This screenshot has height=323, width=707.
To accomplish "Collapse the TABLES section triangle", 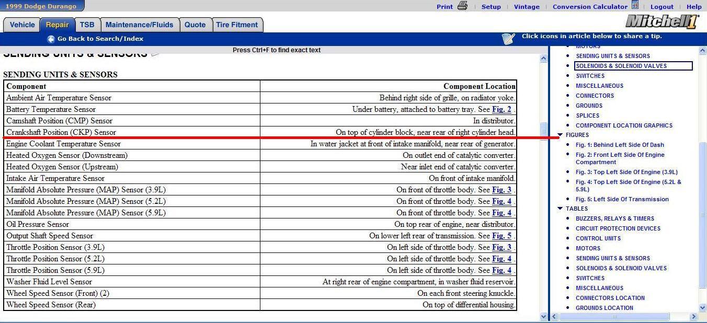I will 560,209.
